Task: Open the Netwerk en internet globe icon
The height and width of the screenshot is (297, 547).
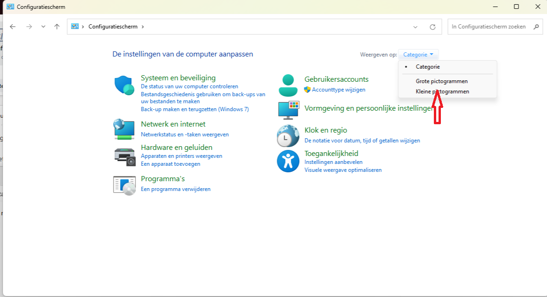Action: [x=124, y=129]
